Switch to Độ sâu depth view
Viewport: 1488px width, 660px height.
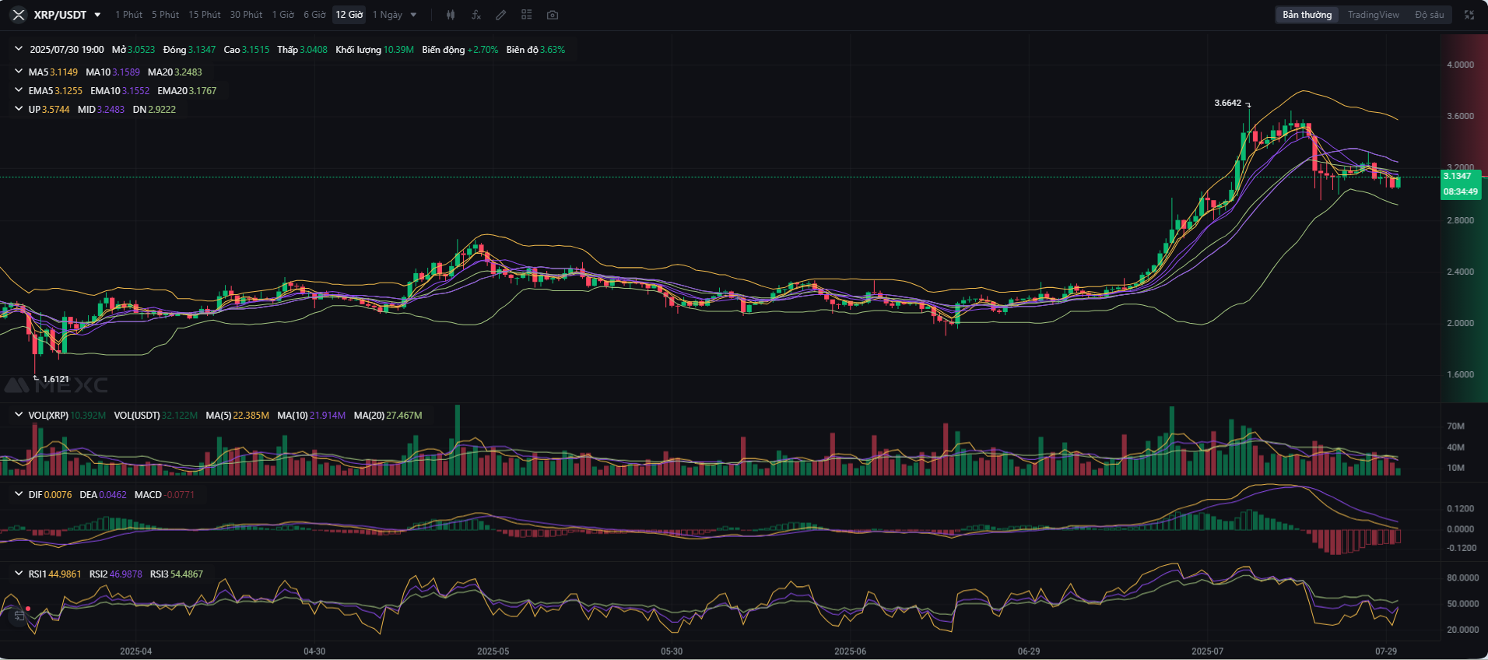[x=1430, y=15]
